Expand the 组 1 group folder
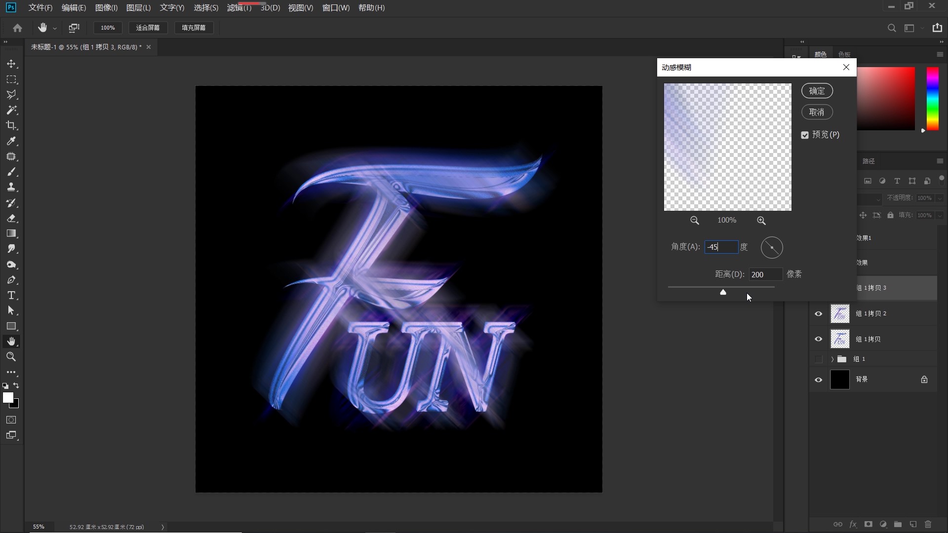This screenshot has height=533, width=948. 832,359
